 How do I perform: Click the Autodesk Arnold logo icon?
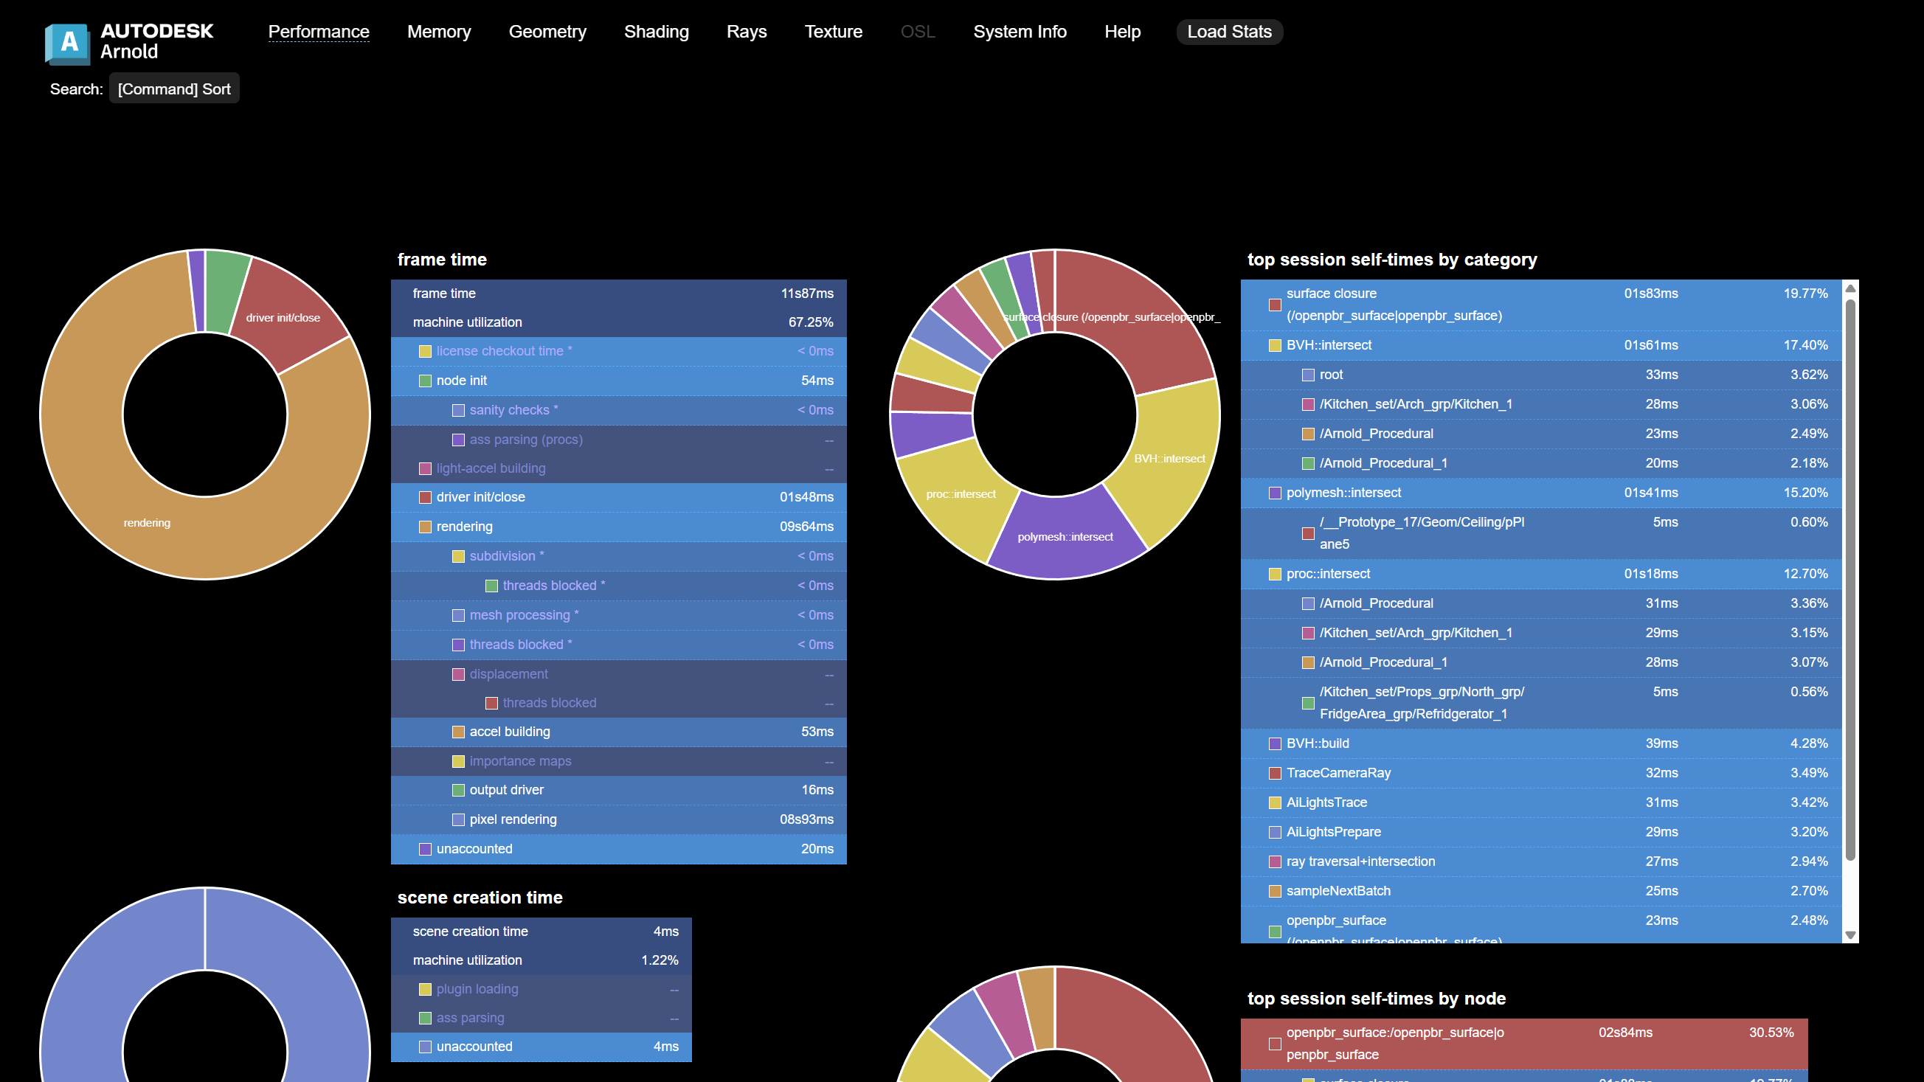pos(68,43)
